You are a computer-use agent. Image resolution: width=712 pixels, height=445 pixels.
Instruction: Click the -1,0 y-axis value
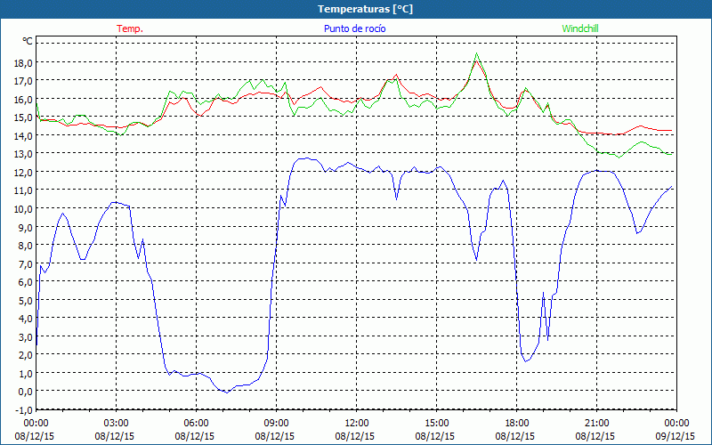point(22,409)
